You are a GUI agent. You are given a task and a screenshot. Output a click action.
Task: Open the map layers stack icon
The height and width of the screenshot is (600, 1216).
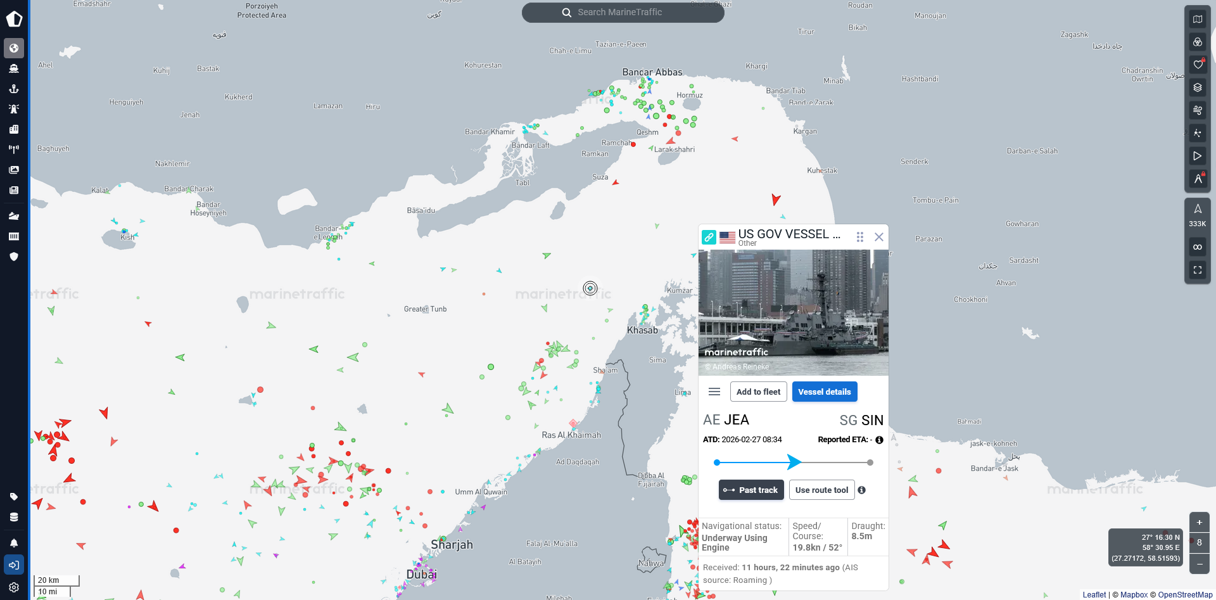[x=1198, y=87]
